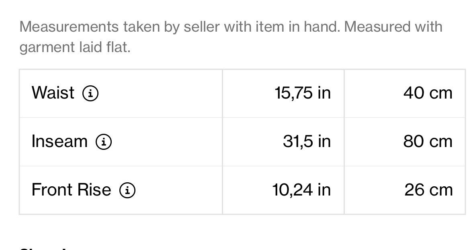Viewport: 471px width, 250px height.
Task: Open the Front Rise info icon
Action: pyautogui.click(x=127, y=190)
